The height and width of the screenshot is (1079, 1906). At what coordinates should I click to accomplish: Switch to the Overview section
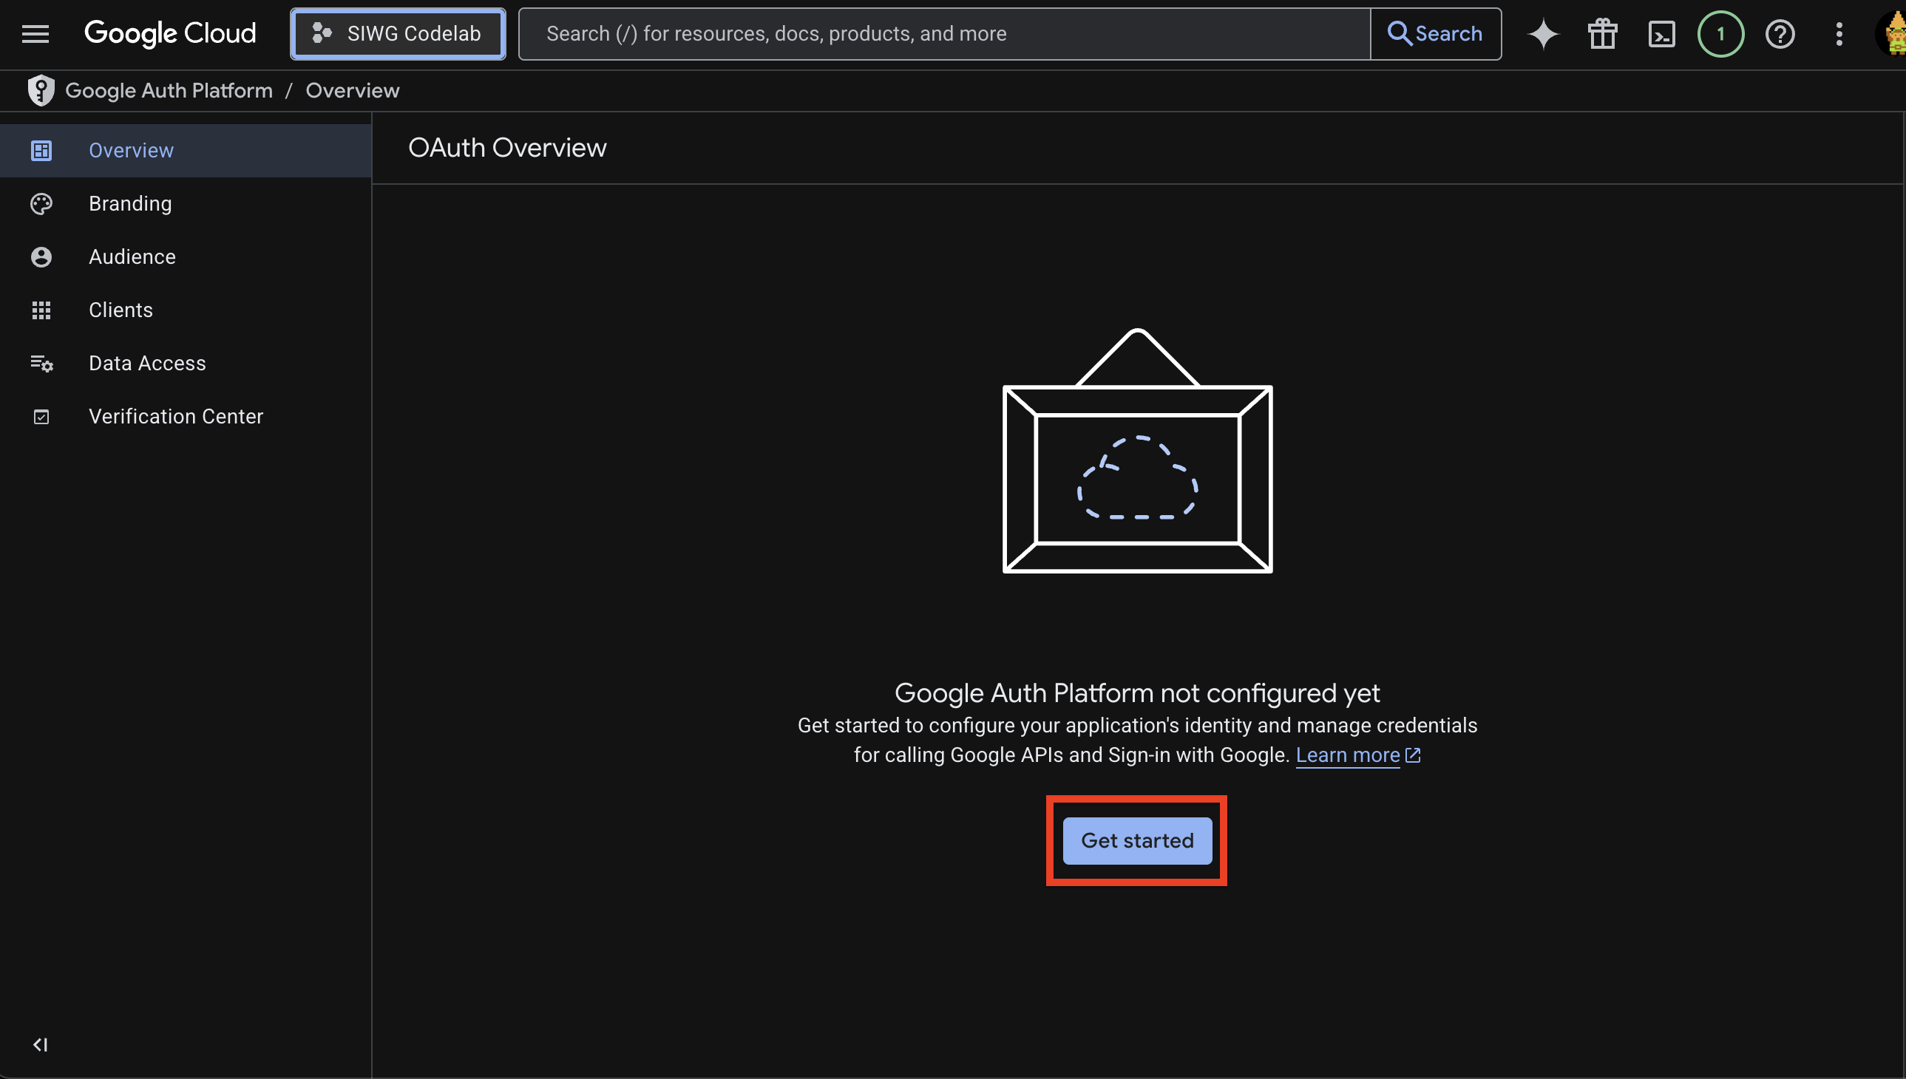click(x=131, y=150)
